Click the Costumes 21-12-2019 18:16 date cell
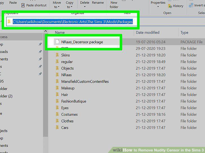This screenshot has height=153, width=205. pos(150,115)
